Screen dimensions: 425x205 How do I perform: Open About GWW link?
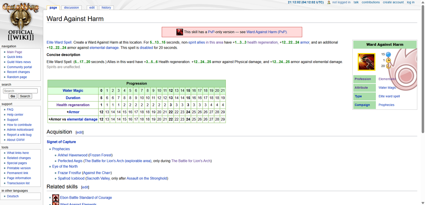(x=16, y=140)
